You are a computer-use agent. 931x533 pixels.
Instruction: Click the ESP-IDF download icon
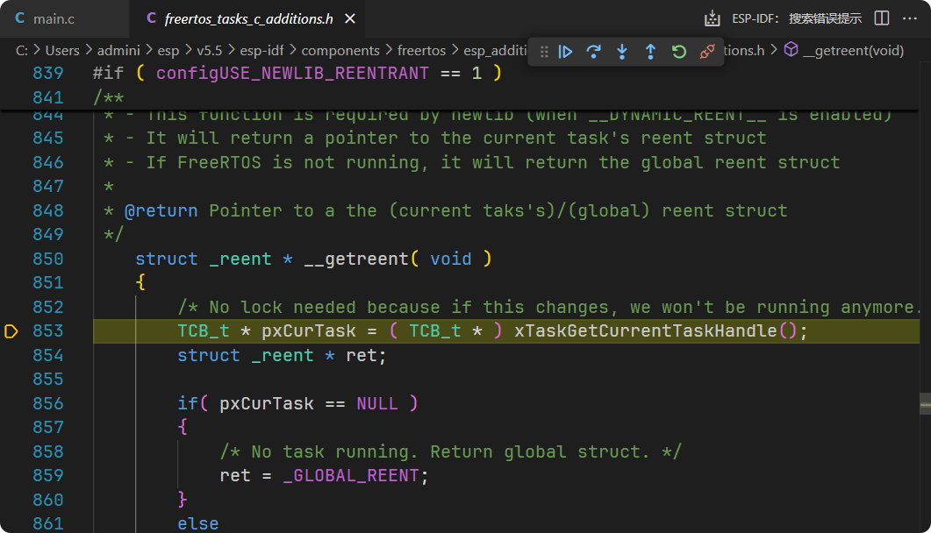tap(713, 18)
